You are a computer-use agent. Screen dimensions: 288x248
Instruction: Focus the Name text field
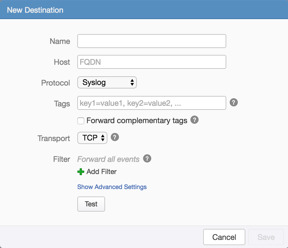tap(152, 41)
